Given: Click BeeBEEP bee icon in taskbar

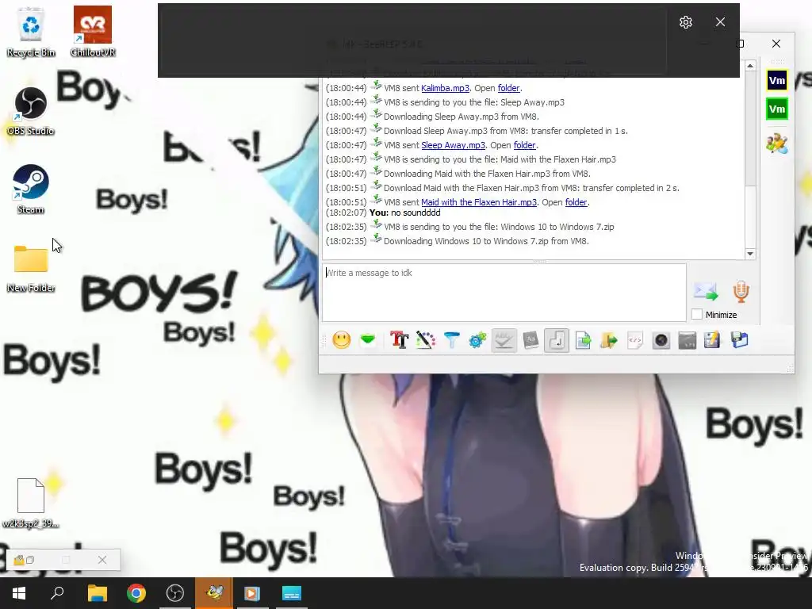Looking at the screenshot, I should 214,593.
